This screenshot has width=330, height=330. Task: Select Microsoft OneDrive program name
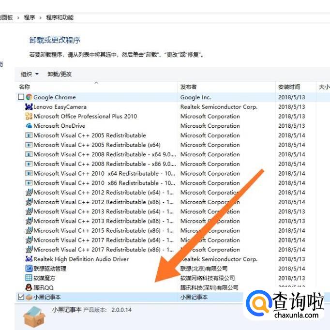(60, 126)
